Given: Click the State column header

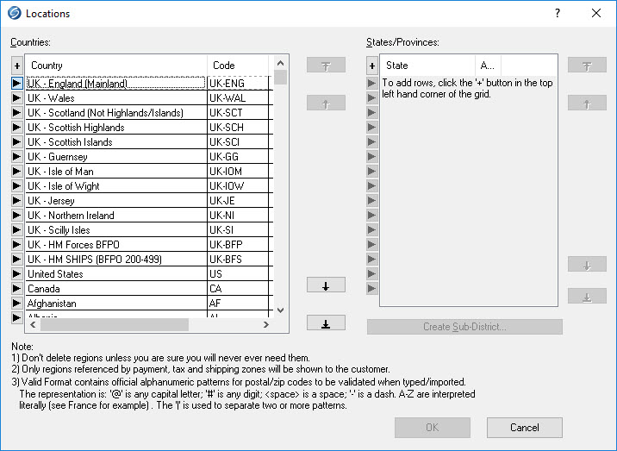Looking at the screenshot, I should [x=427, y=66].
